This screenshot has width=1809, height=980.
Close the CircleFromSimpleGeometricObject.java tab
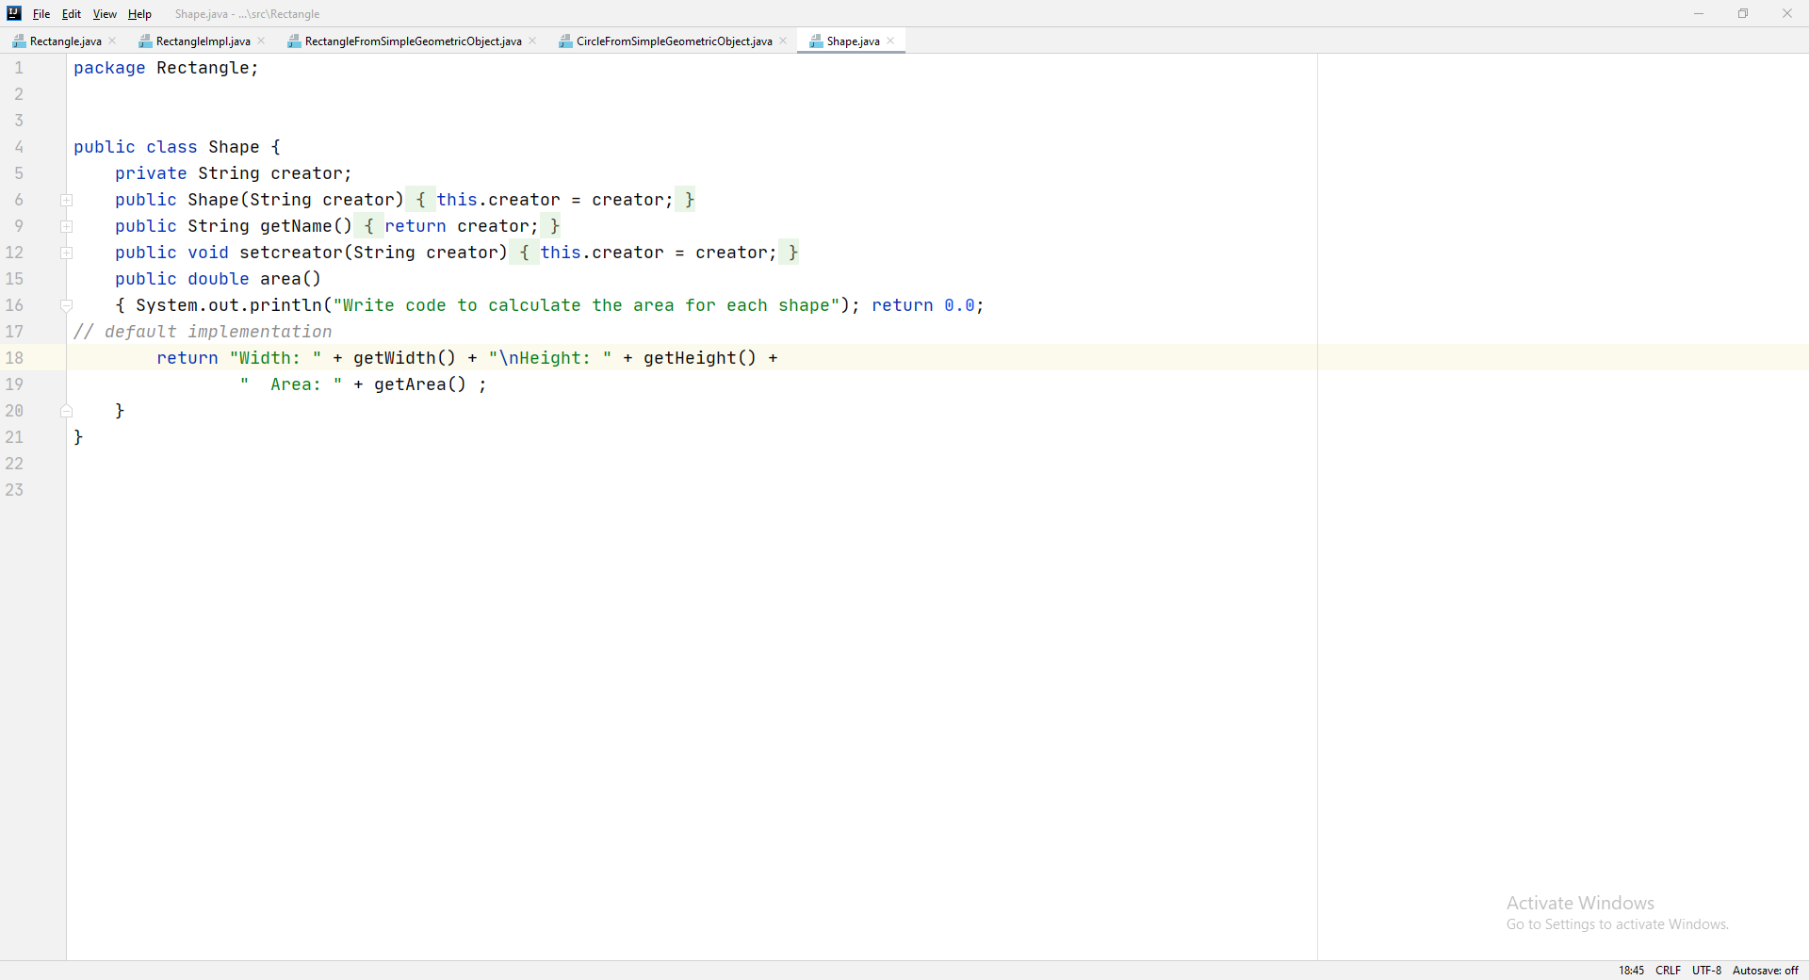[x=783, y=41]
